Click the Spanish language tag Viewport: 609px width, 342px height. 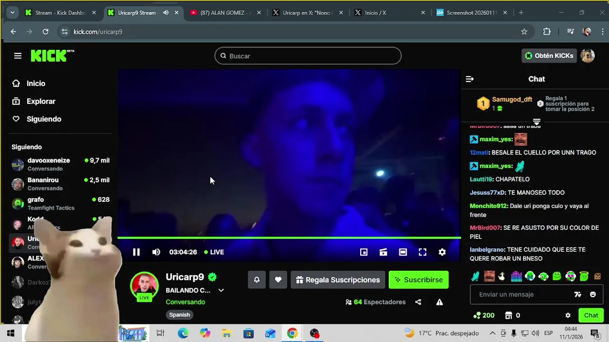[179, 315]
